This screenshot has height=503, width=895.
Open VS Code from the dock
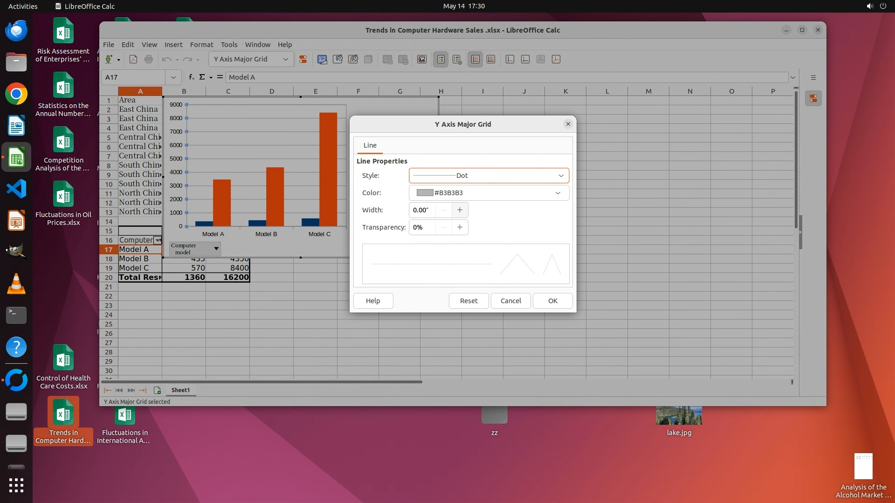(16, 189)
